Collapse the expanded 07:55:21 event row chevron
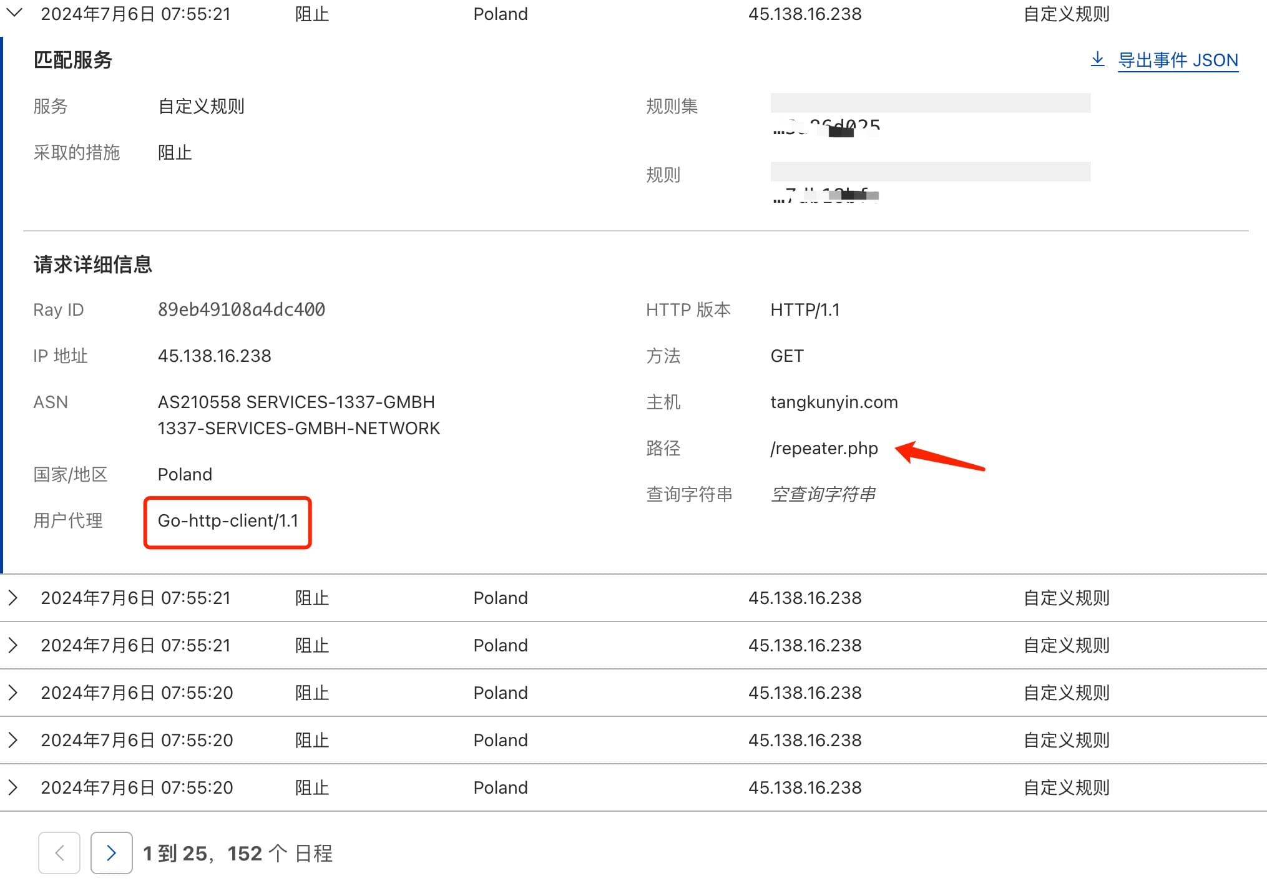 (14, 12)
